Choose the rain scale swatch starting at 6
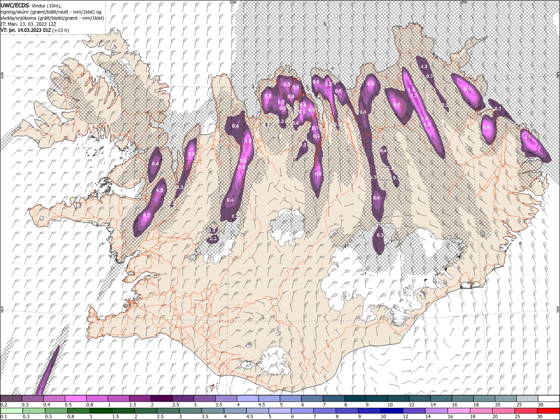Viewport: 560px width, 420px height. point(302,411)
